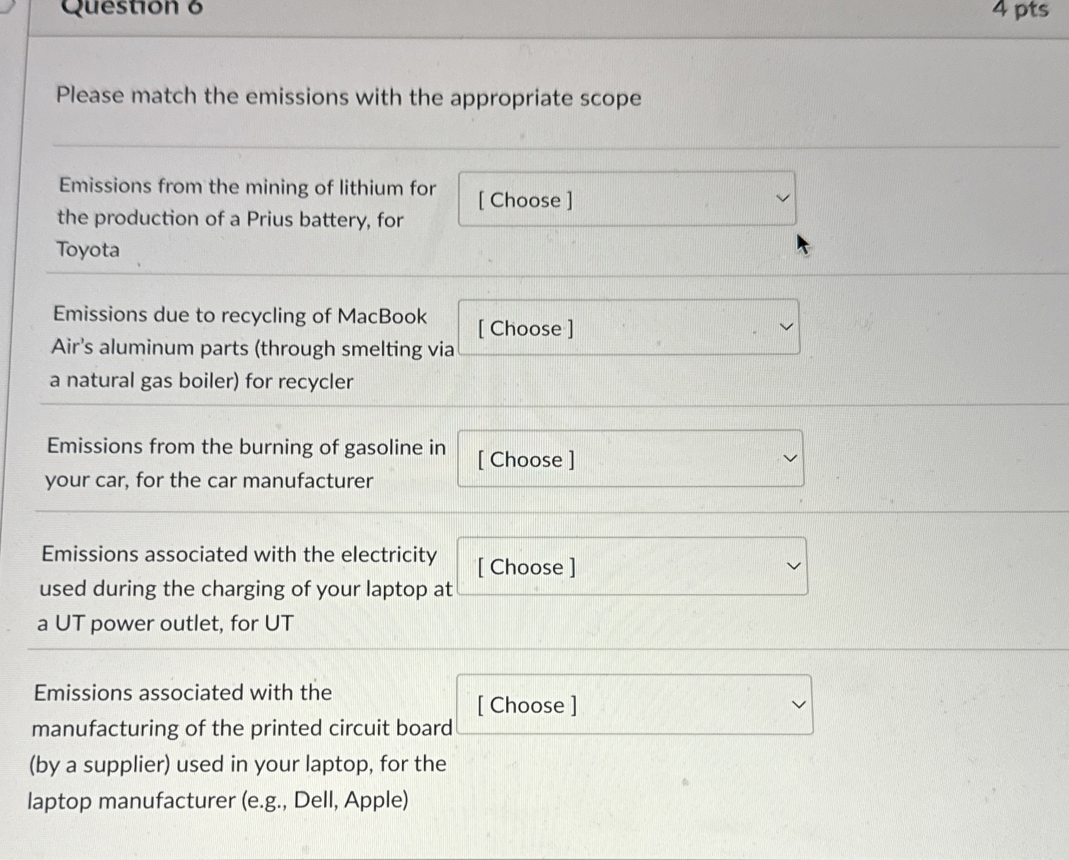Click the chevron beside the second Choose box
This screenshot has height=860, width=1069.
(785, 327)
